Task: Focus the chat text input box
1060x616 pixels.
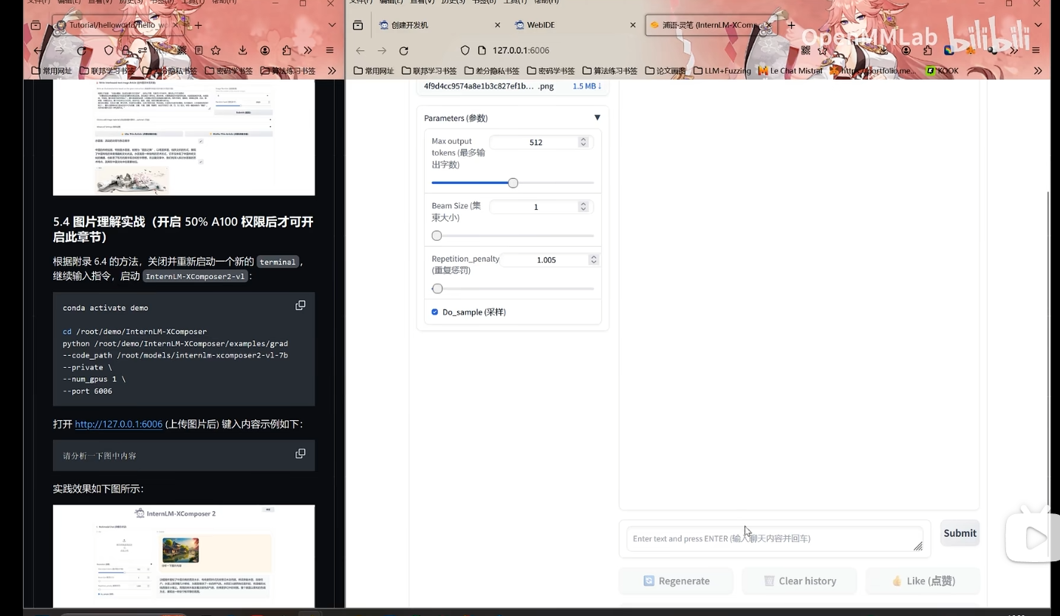Action: click(774, 538)
